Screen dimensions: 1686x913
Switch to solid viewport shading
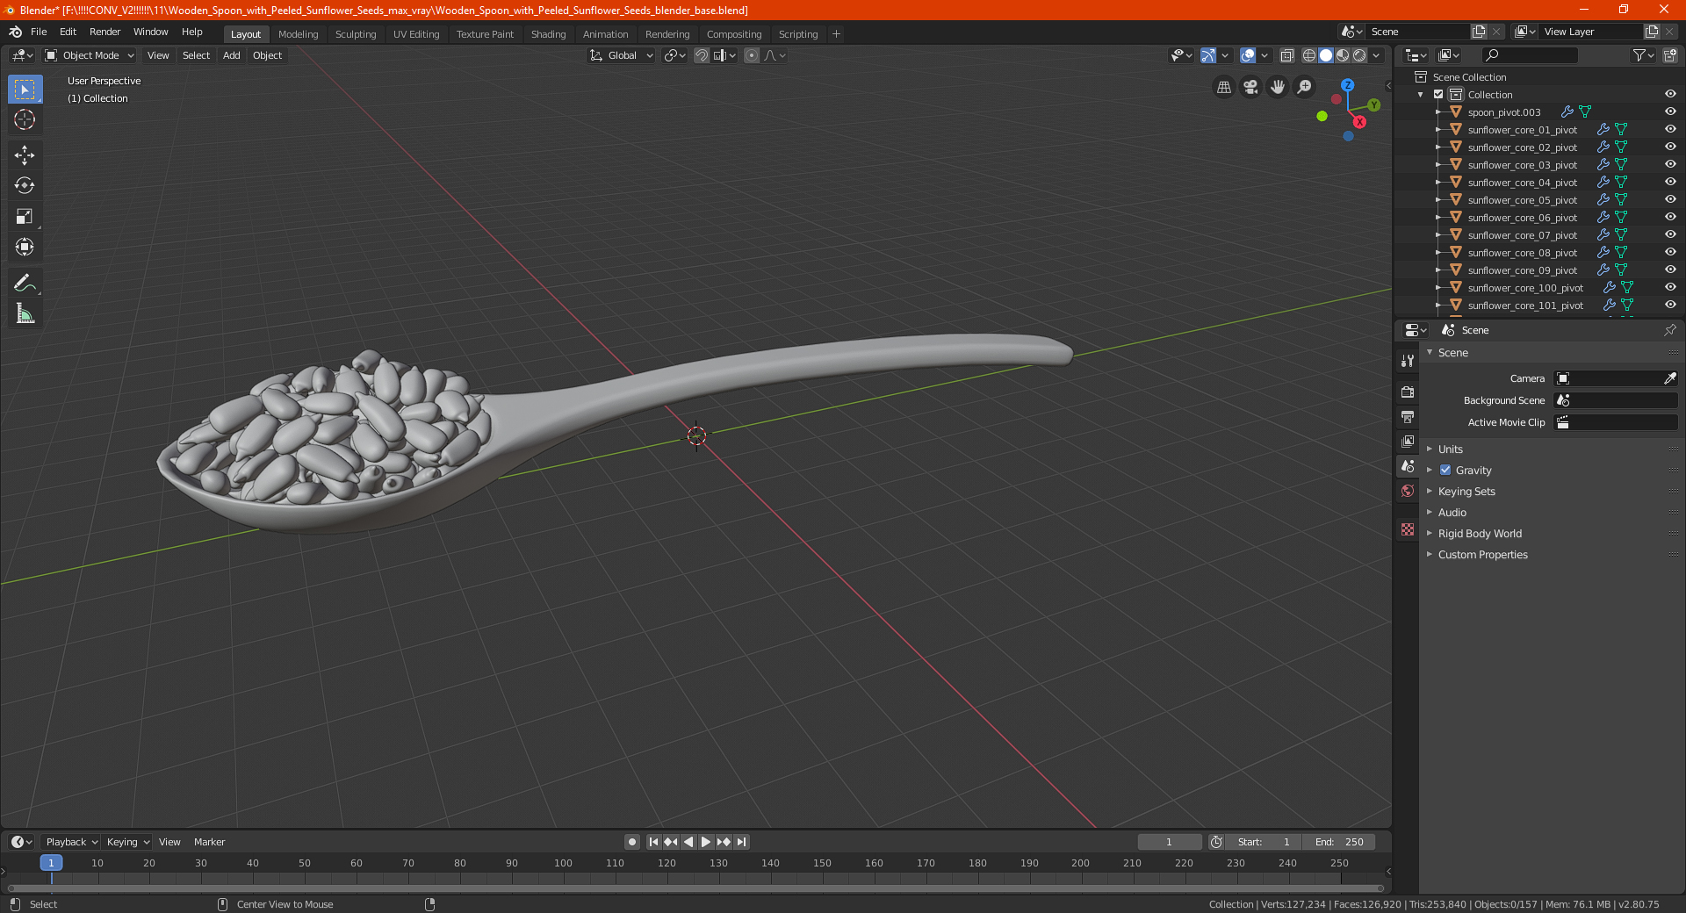(1326, 55)
